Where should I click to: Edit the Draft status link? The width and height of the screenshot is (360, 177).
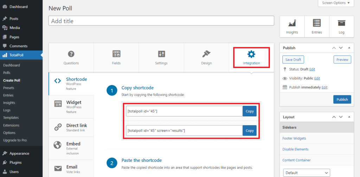click(312, 69)
